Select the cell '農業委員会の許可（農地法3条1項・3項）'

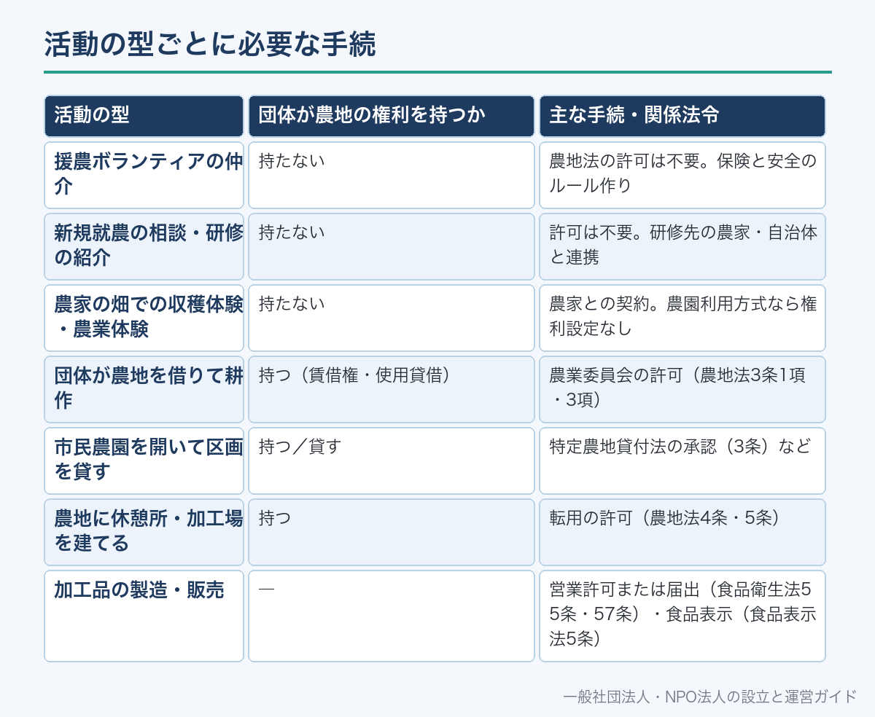coord(682,389)
